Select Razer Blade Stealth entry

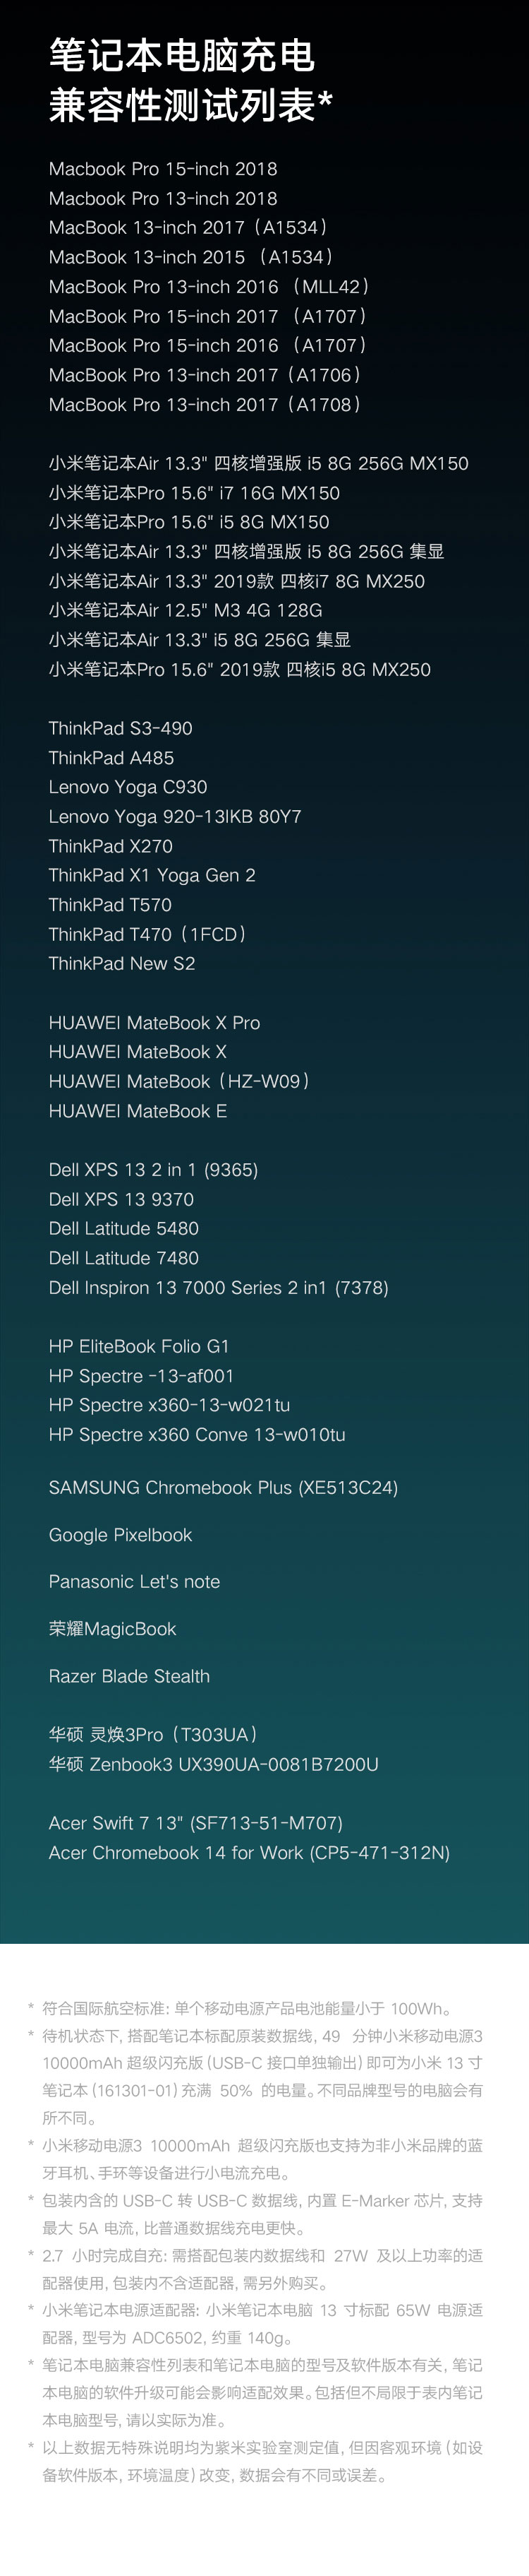[x=129, y=1676]
